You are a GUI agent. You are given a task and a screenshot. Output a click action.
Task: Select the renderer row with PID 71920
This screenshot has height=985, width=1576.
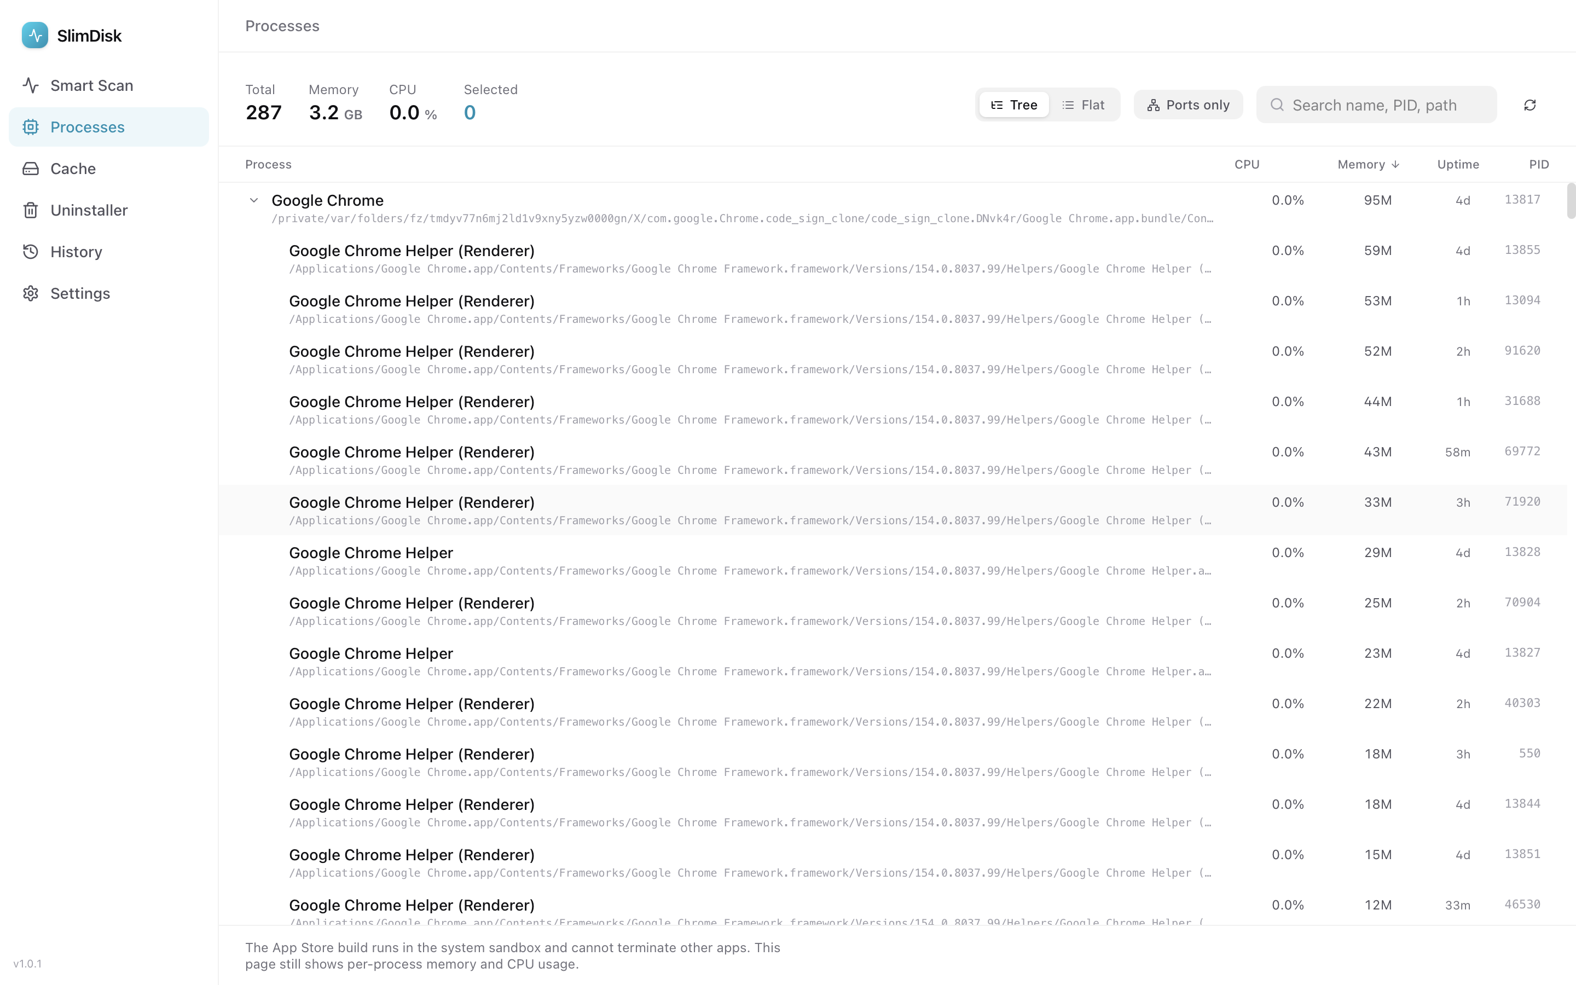(x=893, y=510)
